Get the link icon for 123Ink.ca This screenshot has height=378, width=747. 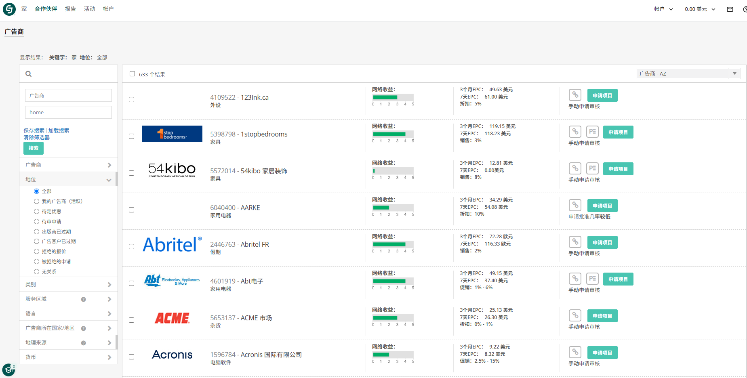point(575,95)
